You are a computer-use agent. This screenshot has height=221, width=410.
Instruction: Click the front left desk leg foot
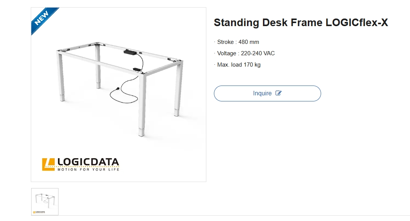pos(62,98)
